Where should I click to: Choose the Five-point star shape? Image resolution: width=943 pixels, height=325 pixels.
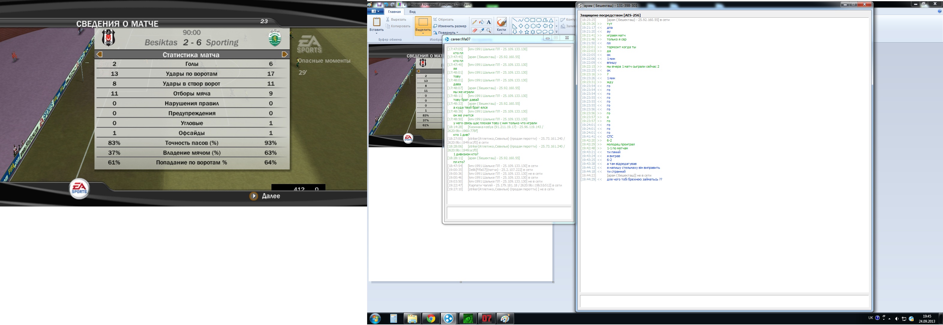[527, 32]
